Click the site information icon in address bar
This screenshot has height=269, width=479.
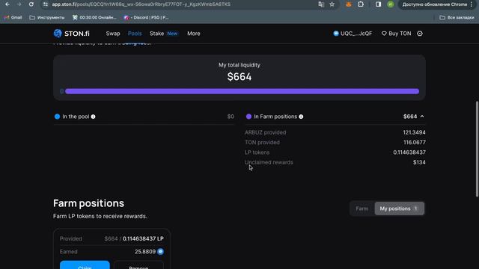(x=45, y=4)
